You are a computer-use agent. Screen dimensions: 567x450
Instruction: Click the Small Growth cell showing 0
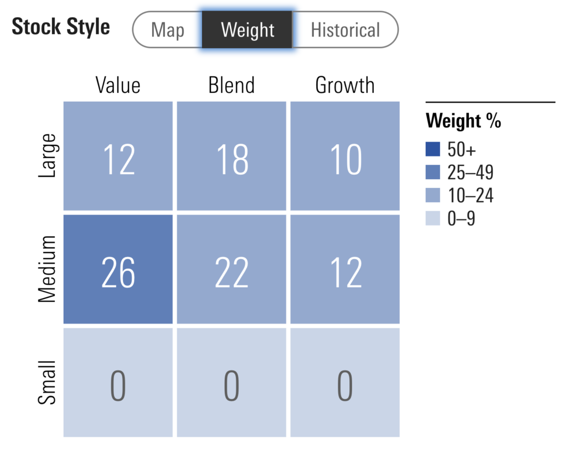pyautogui.click(x=345, y=383)
